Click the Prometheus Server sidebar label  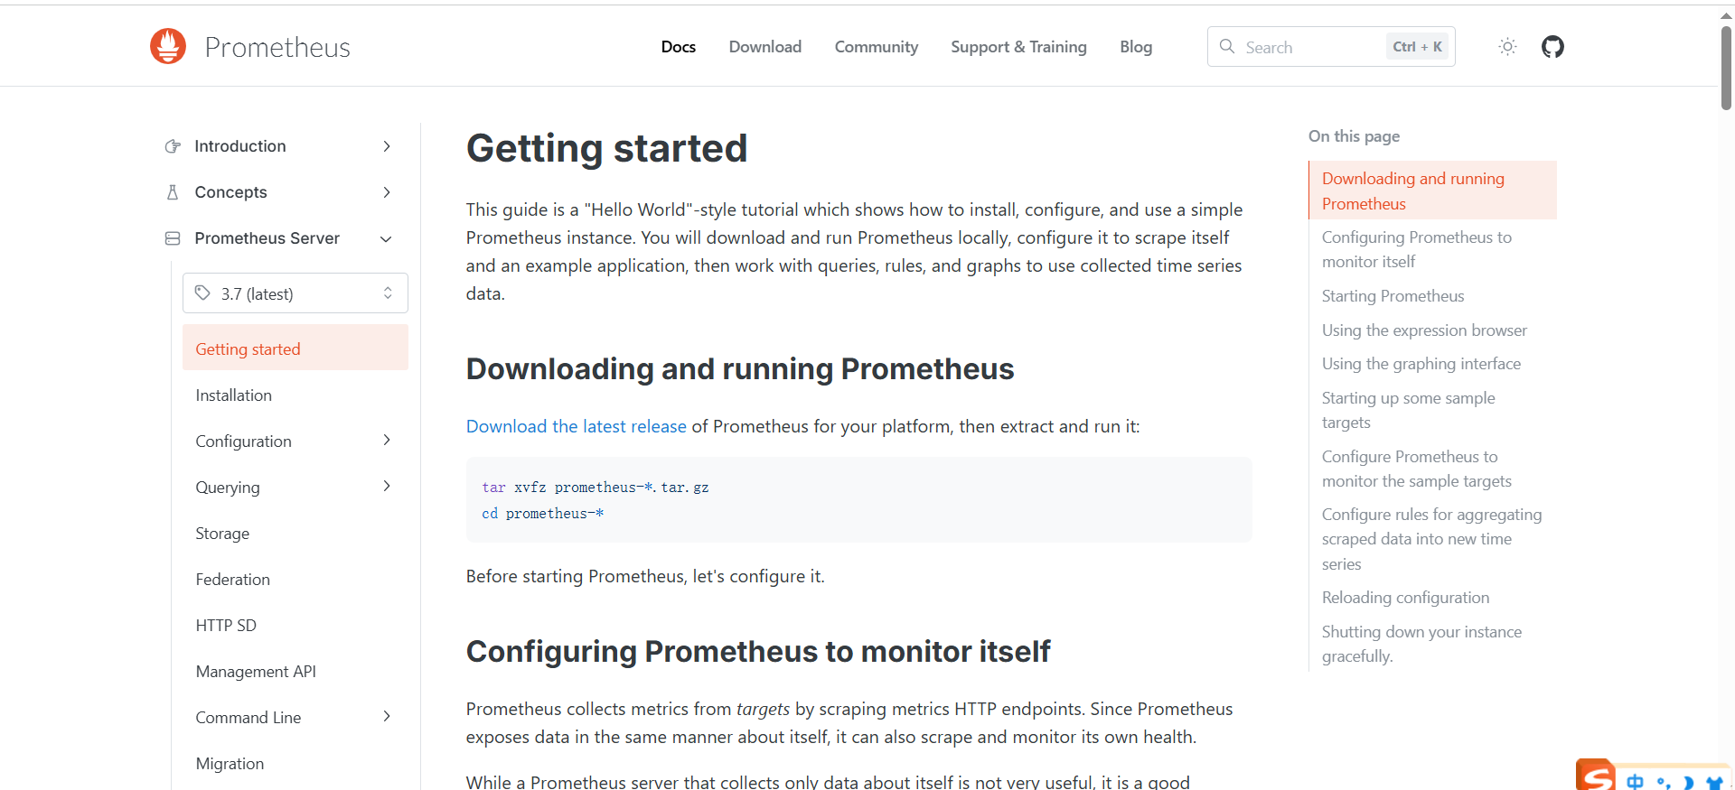tap(267, 238)
